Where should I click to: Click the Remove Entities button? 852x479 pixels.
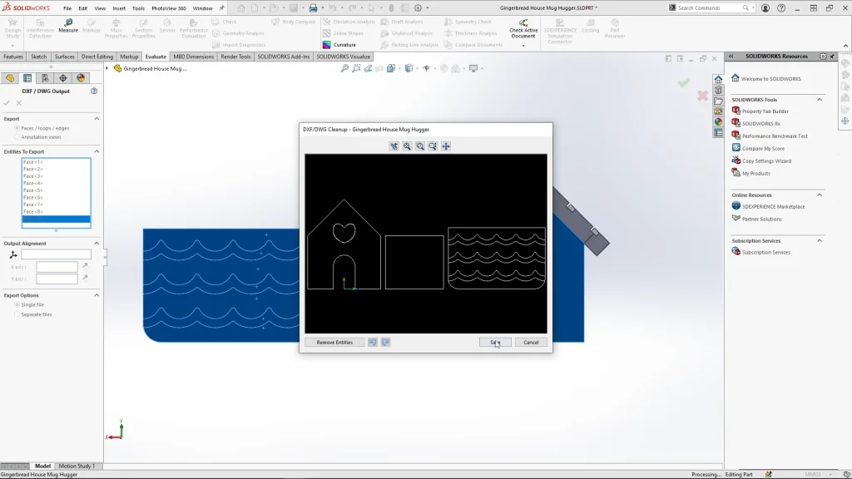(334, 342)
